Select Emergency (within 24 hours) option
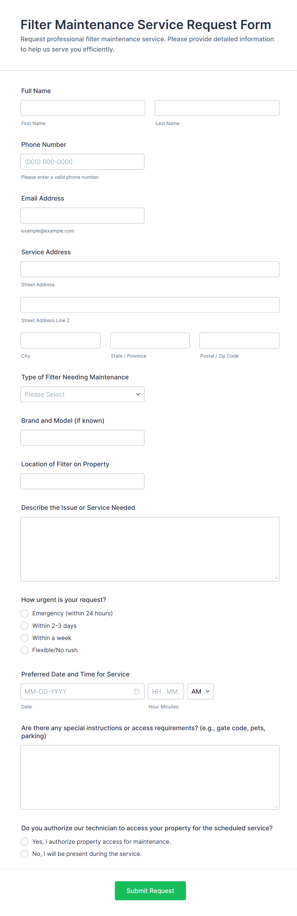 25,613
